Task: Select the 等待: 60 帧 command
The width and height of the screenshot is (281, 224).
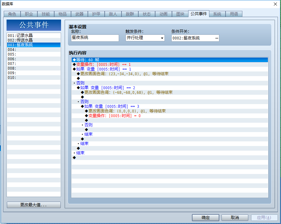Action: coord(170,60)
